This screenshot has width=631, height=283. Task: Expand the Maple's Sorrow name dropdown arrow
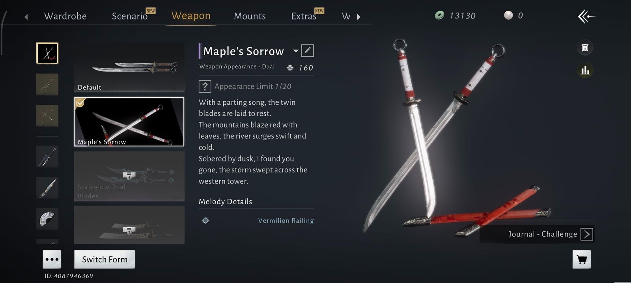coord(295,51)
